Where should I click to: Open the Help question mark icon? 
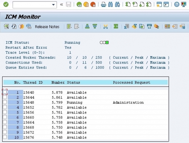pos(177,5)
